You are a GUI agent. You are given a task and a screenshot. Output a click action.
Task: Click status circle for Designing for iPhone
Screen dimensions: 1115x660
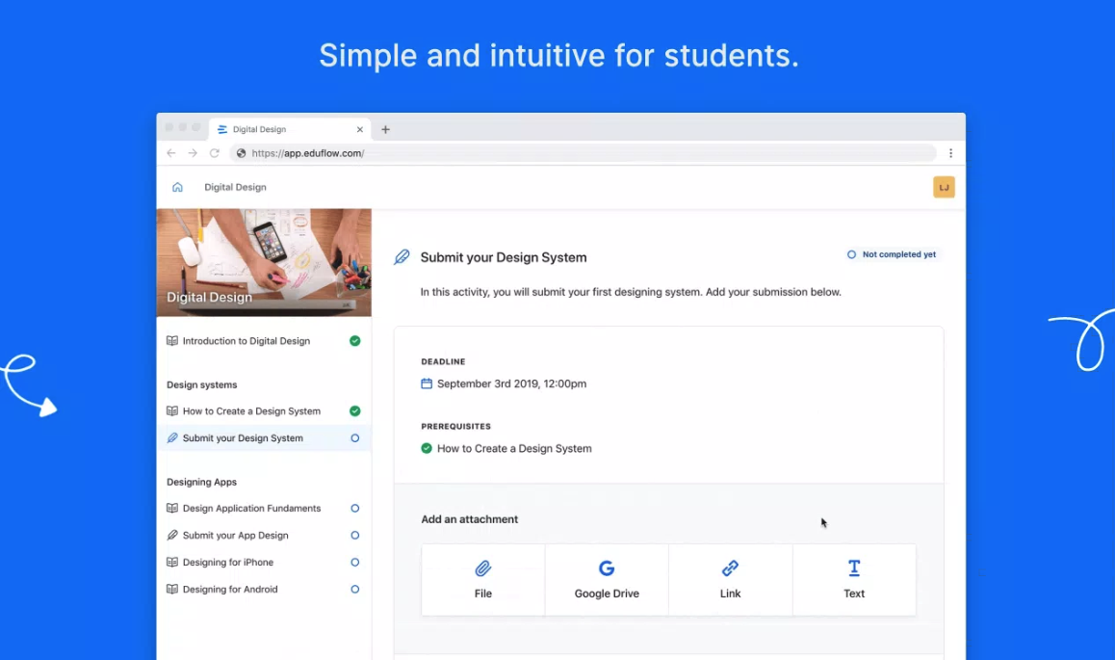coord(355,563)
